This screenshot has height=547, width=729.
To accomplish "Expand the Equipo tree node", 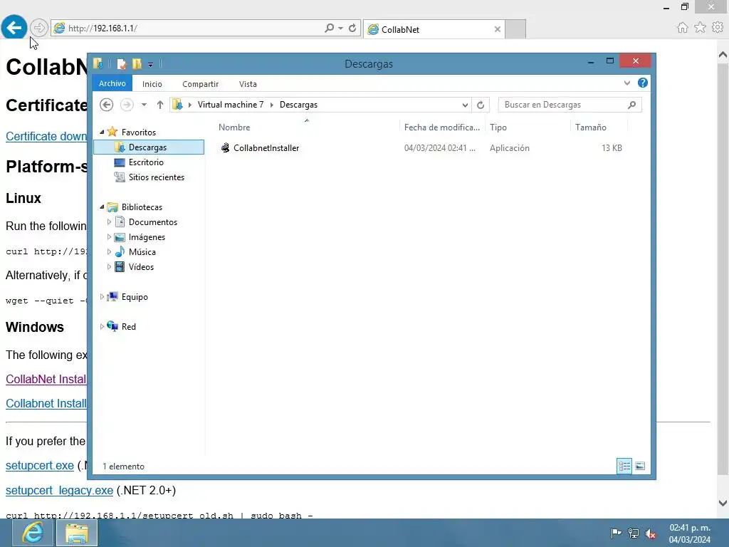I will coord(102,297).
